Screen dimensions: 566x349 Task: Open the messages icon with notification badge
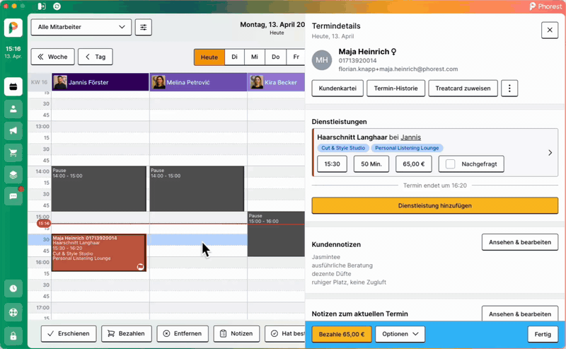(x=13, y=195)
